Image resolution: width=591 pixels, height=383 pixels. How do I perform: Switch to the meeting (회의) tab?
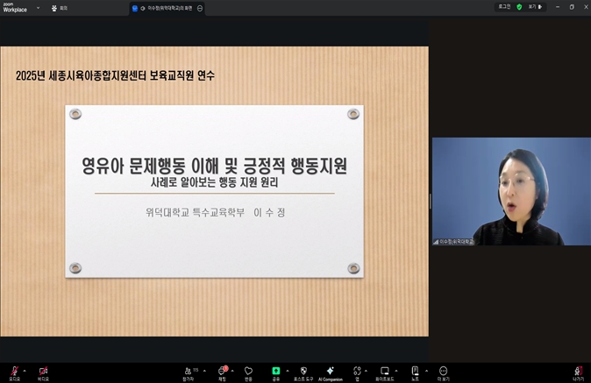[x=60, y=8]
